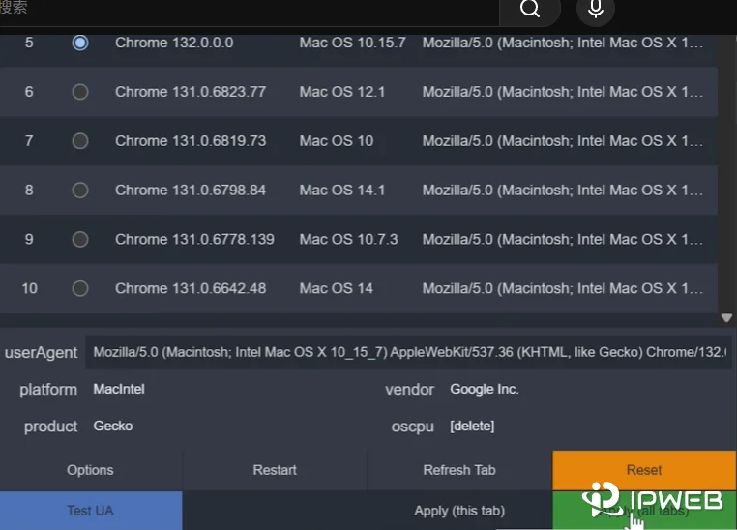Click Apply (this tab) button
The image size is (737, 530).
[459, 511]
